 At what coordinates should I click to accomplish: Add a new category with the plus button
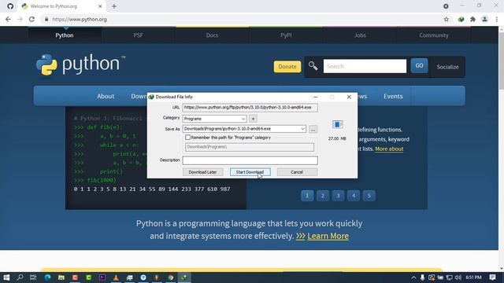(254, 119)
